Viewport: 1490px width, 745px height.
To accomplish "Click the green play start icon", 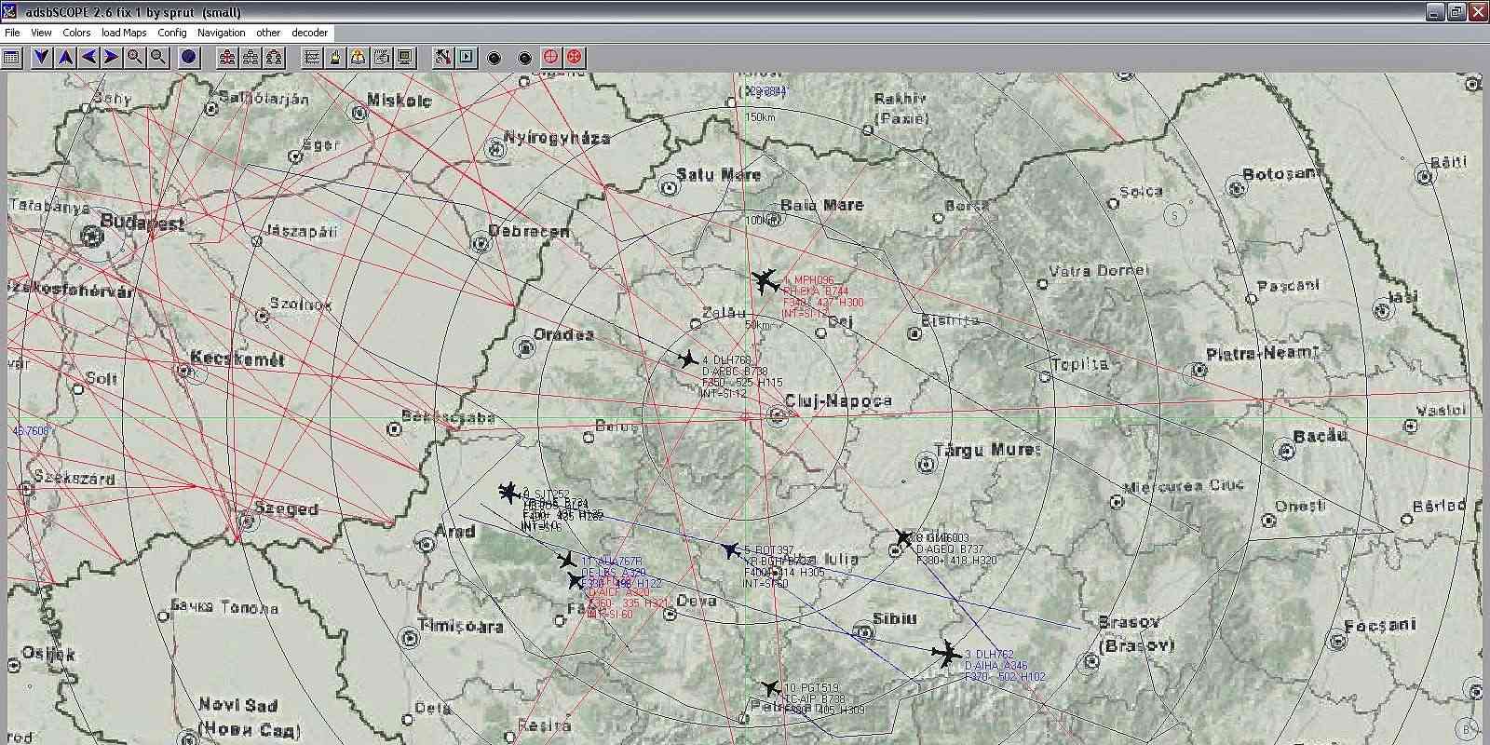I will point(467,58).
